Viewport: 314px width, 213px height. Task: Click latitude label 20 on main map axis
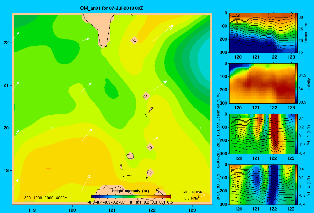point(6,128)
